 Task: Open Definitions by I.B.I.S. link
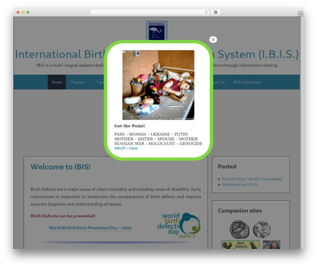click(240, 184)
